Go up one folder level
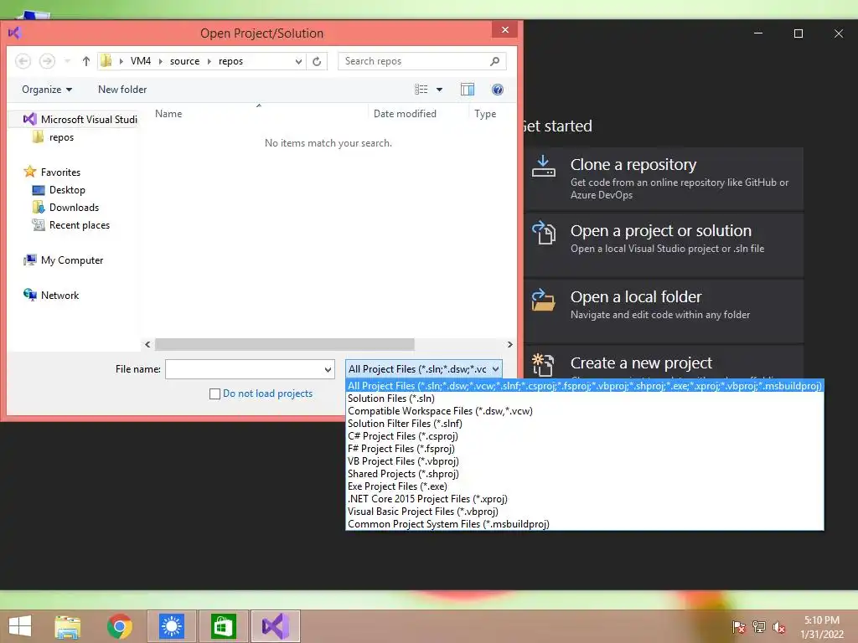This screenshot has width=858, height=643. point(86,61)
